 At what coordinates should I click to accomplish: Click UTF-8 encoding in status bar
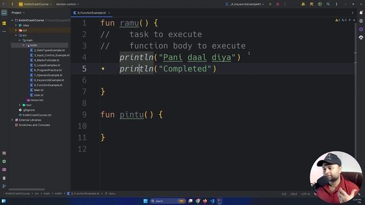pos(306,194)
